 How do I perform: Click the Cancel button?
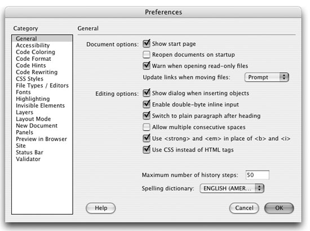[244, 208]
